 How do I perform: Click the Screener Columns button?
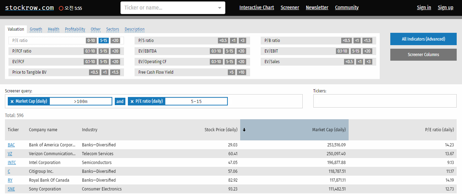tap(423, 55)
